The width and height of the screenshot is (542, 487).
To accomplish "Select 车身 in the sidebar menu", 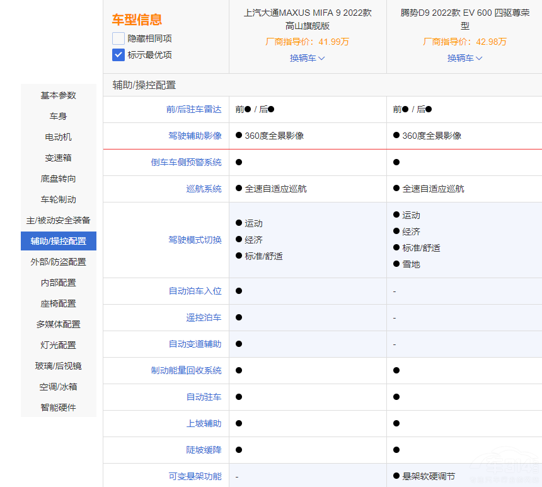I will (59, 116).
